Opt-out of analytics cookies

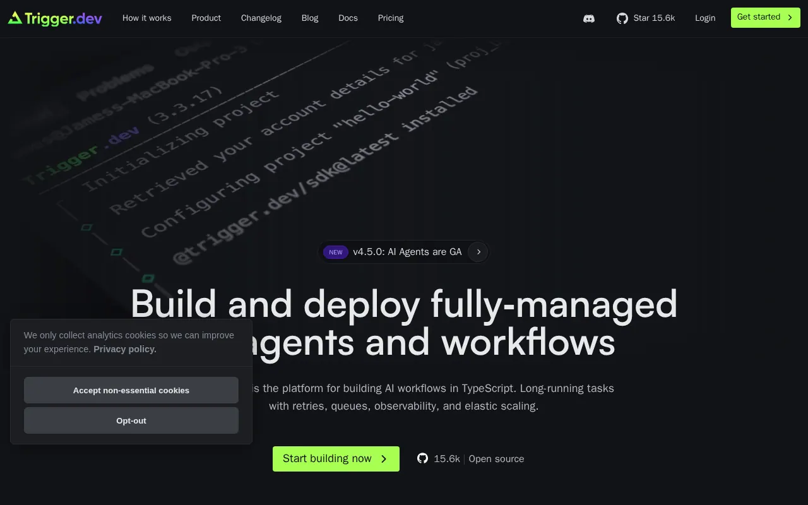(131, 420)
